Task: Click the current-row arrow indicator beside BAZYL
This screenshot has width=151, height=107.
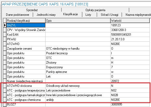Action: click(x=5, y=25)
